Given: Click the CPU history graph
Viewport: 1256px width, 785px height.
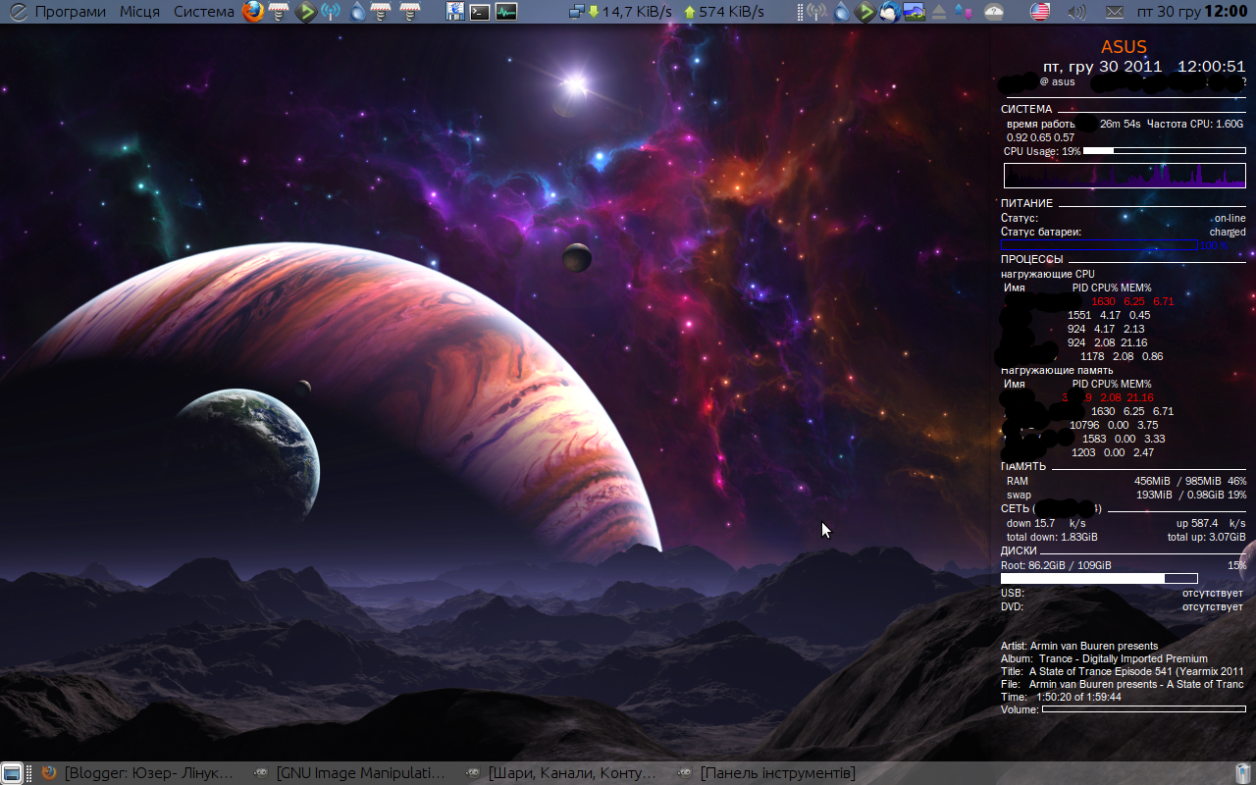Looking at the screenshot, I should point(1125,176).
